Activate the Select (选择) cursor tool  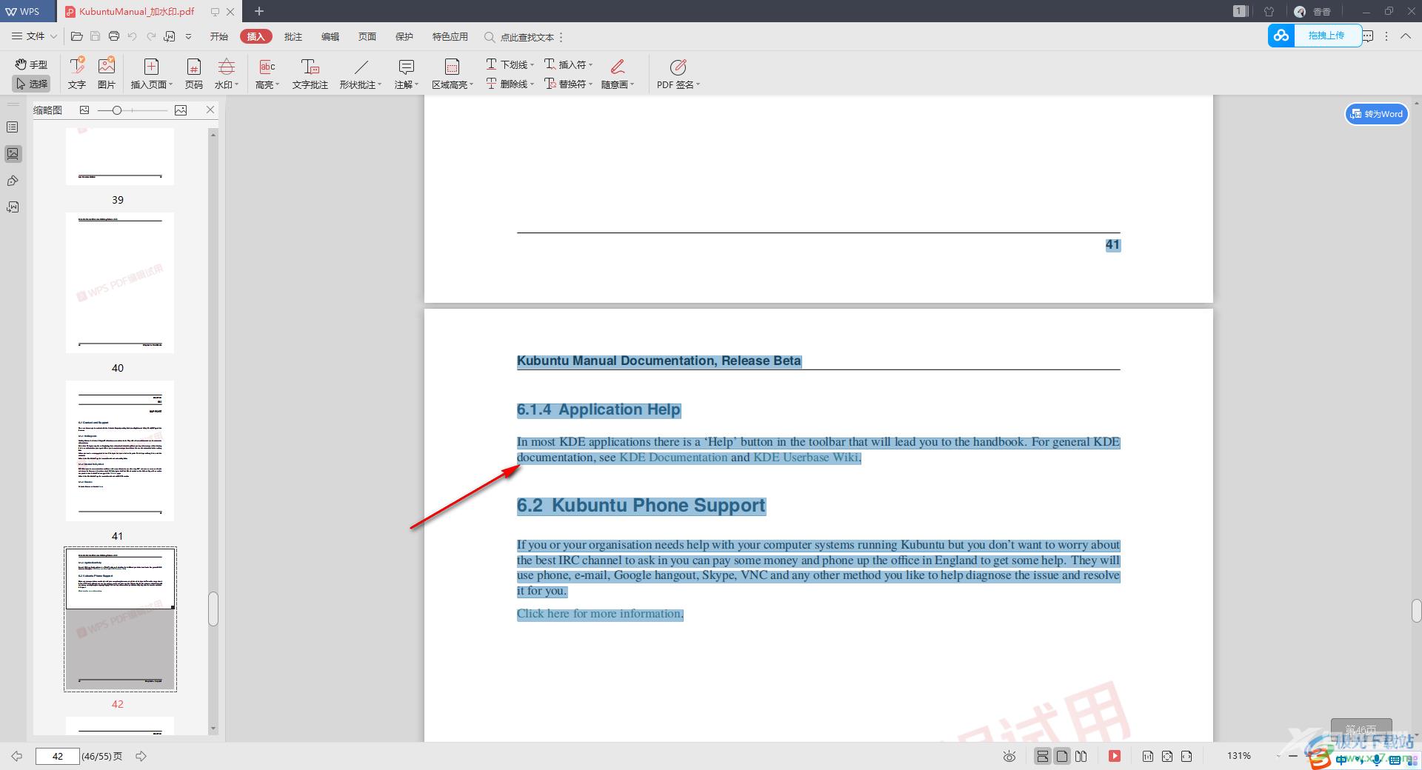pos(31,84)
